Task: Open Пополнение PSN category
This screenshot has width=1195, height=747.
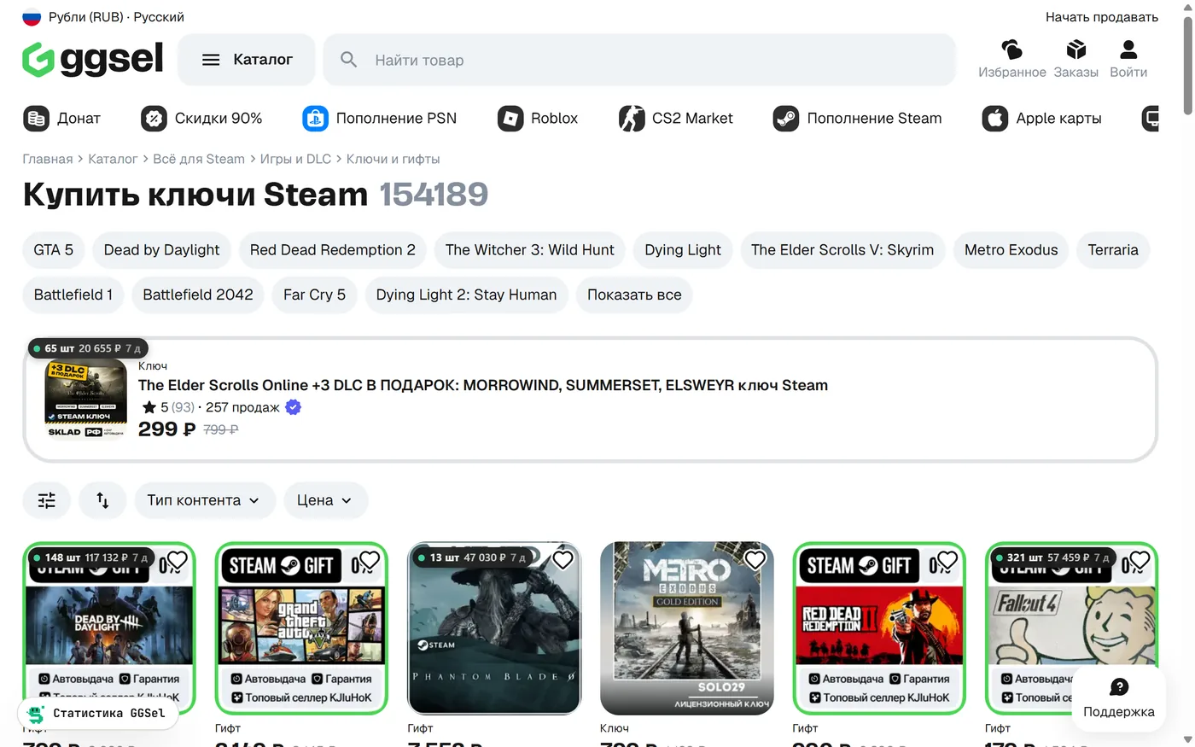Action: [379, 119]
